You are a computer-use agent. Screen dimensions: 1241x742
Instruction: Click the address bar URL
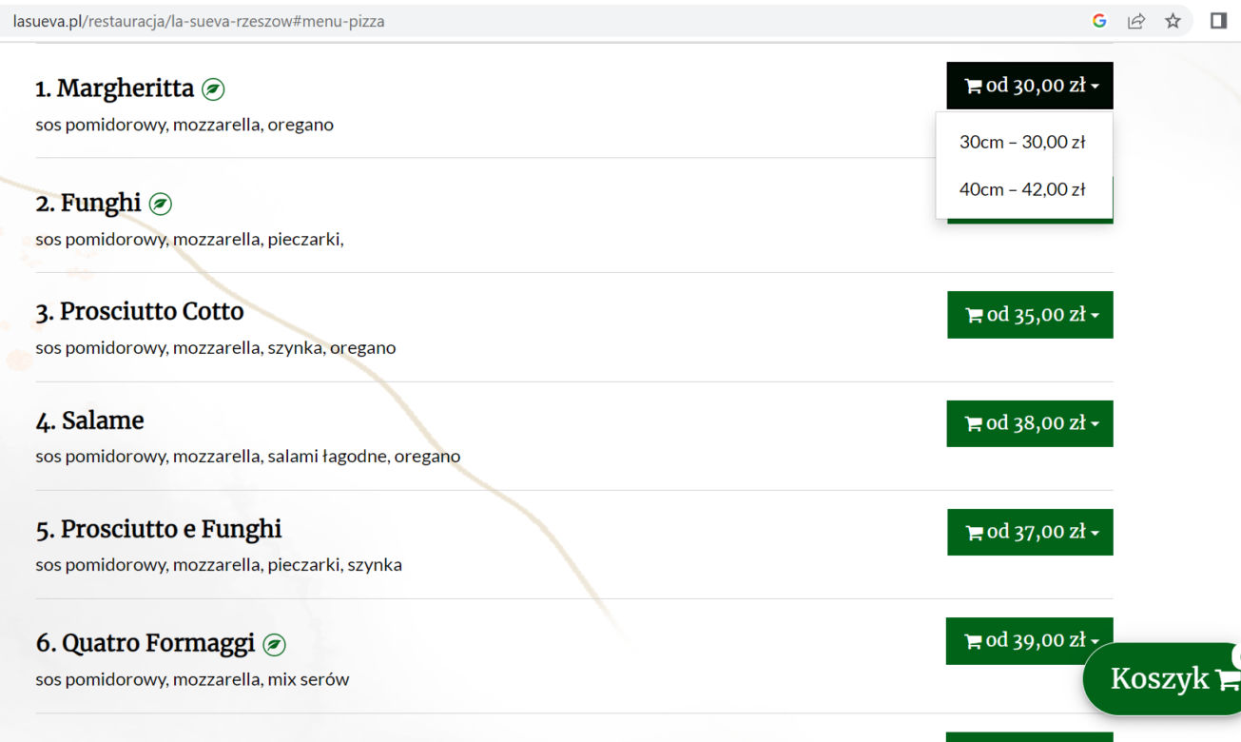[199, 21]
